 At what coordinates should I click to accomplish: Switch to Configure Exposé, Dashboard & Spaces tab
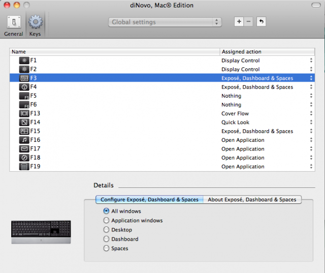(149, 200)
